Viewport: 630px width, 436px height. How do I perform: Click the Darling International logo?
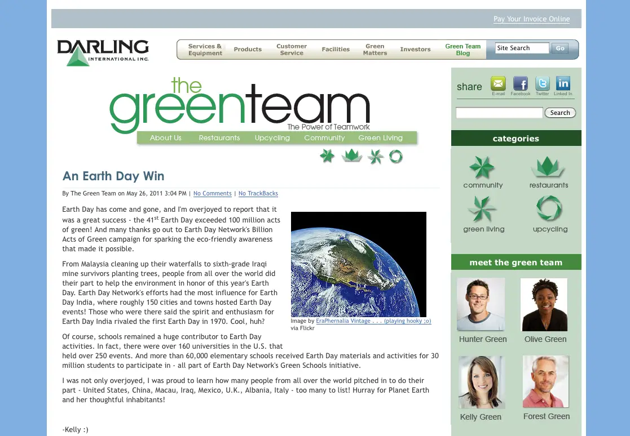click(103, 52)
